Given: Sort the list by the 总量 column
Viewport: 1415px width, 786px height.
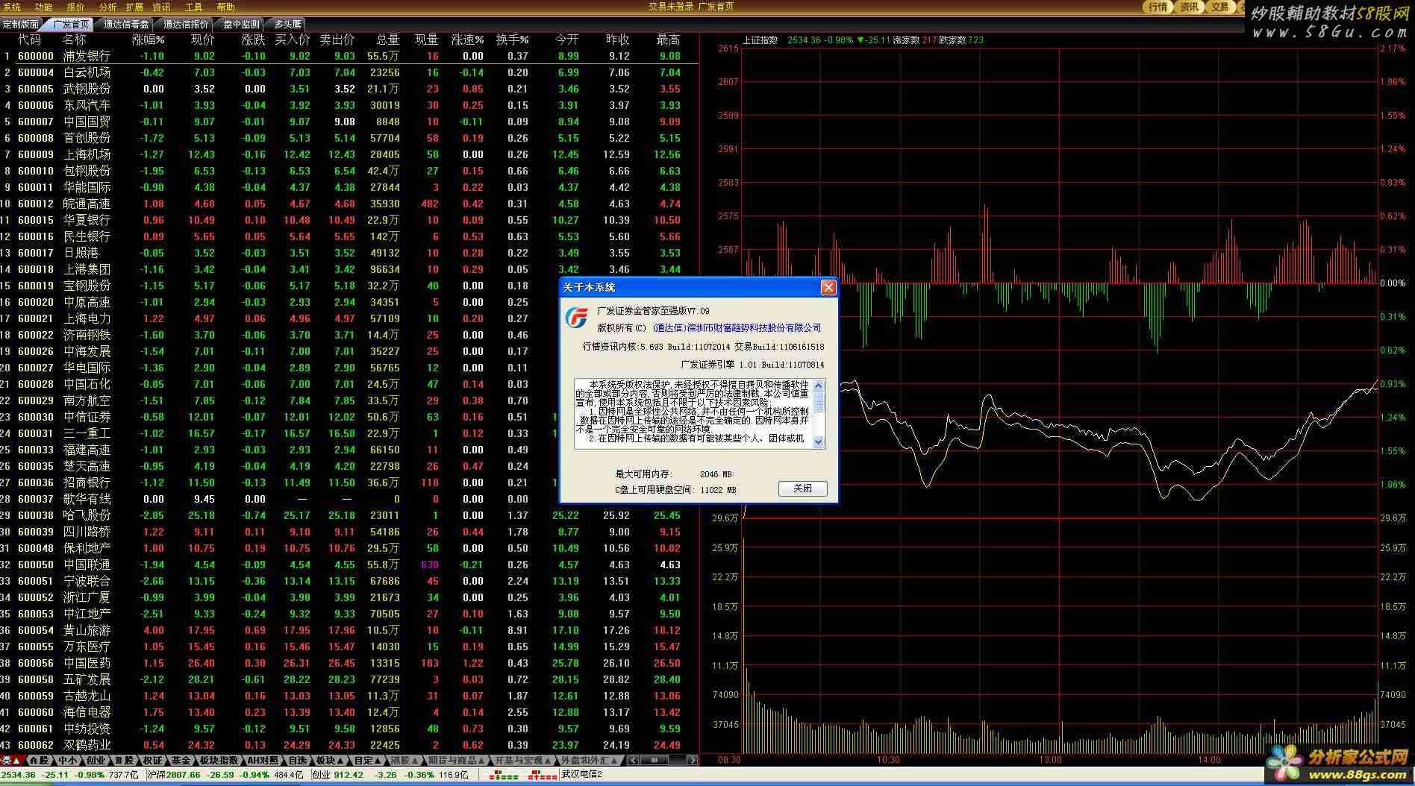Looking at the screenshot, I should click(x=387, y=40).
